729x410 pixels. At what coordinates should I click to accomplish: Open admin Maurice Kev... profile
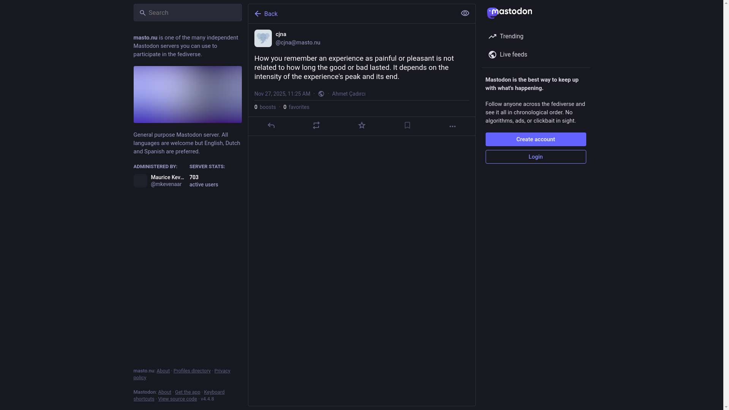(x=167, y=177)
